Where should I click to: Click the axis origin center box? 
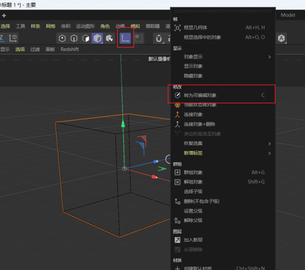[124, 169]
